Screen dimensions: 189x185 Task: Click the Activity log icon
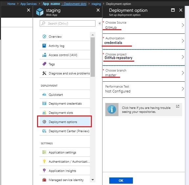click(x=44, y=46)
